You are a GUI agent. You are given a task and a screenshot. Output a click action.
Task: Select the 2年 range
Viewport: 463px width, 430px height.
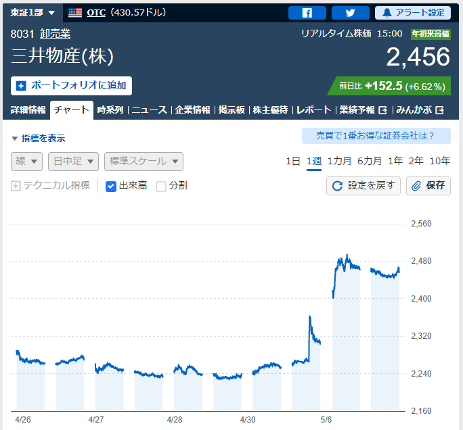[416, 161]
